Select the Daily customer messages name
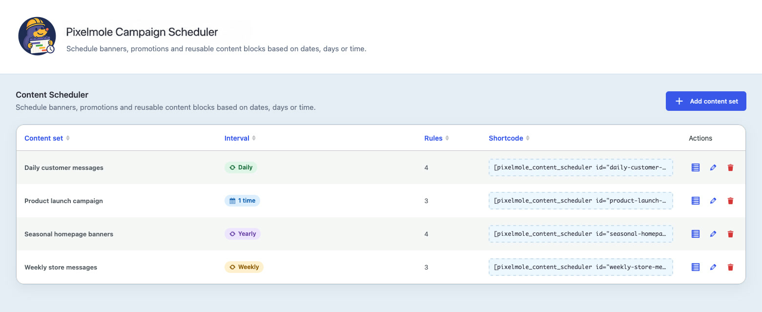Screen dimensions: 762x312 tap(64, 167)
